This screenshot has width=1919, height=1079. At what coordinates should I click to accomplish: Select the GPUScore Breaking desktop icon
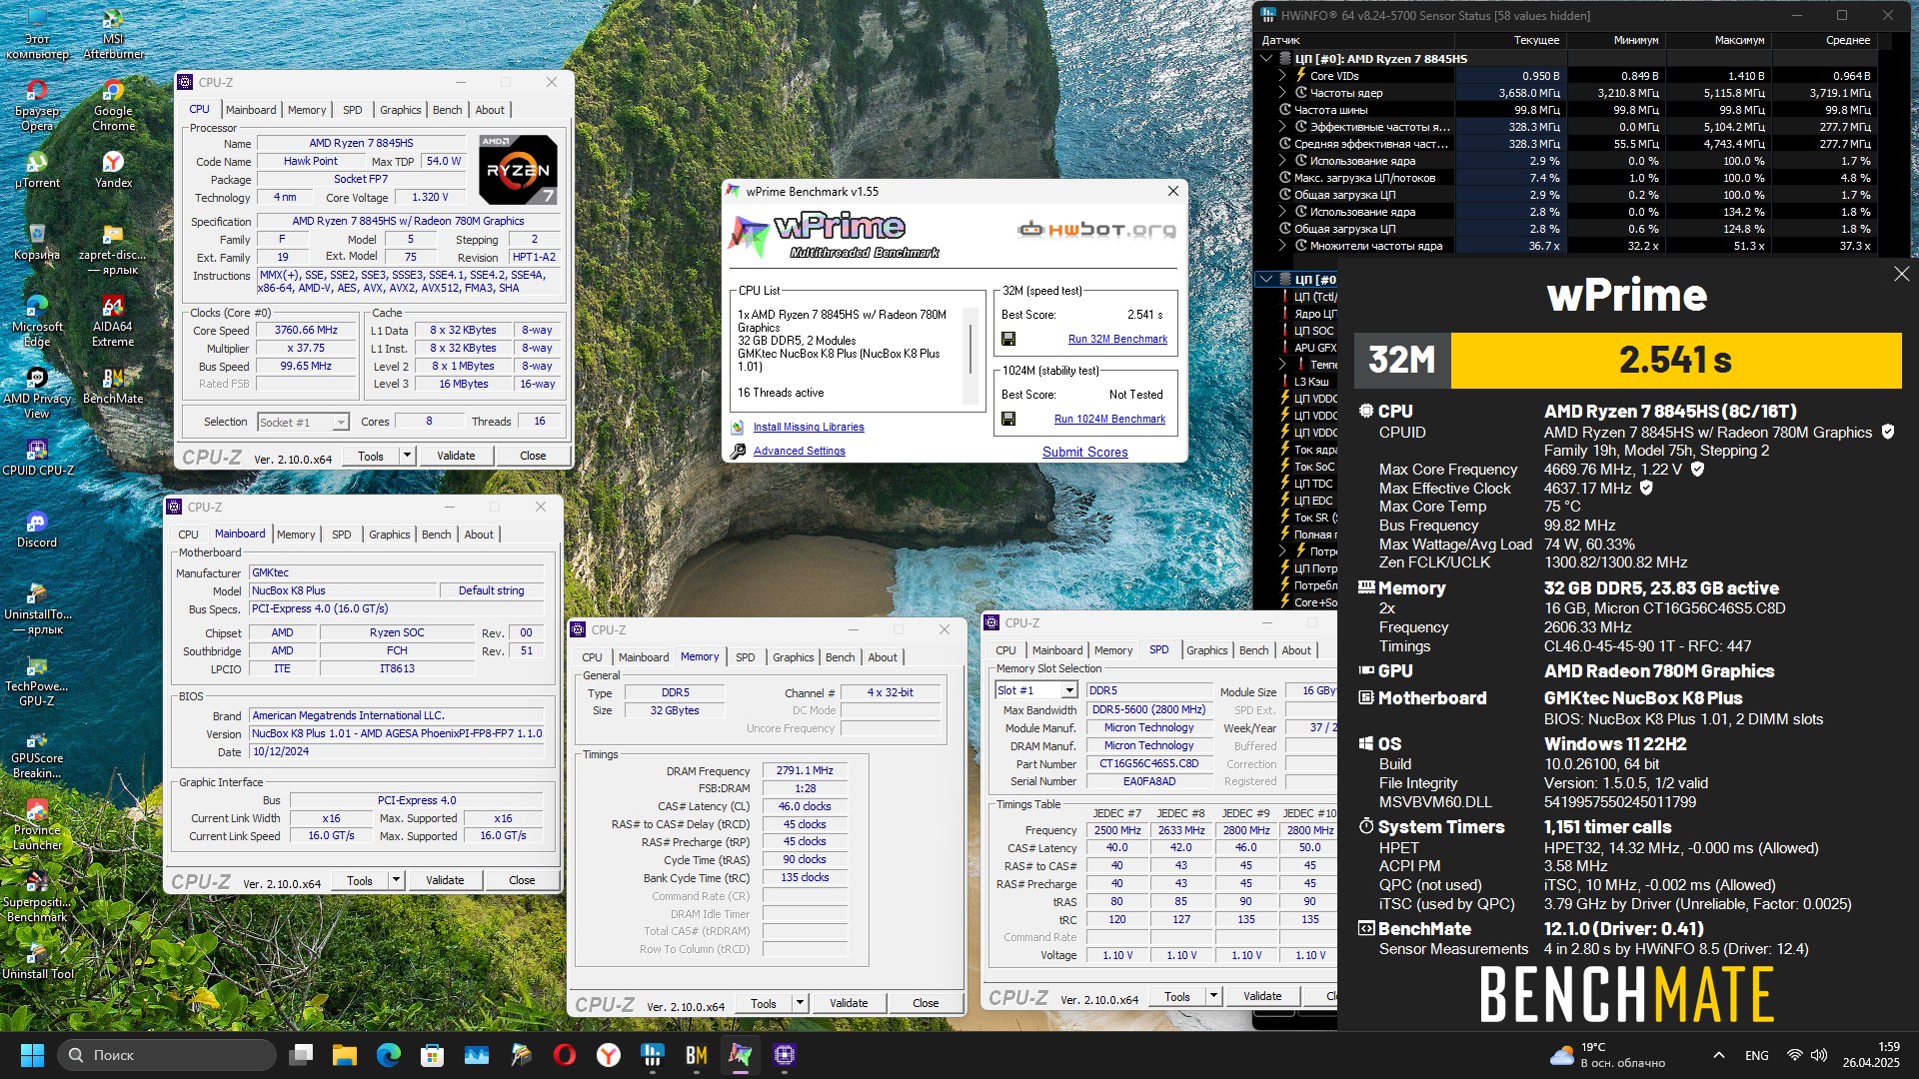pyautogui.click(x=37, y=752)
